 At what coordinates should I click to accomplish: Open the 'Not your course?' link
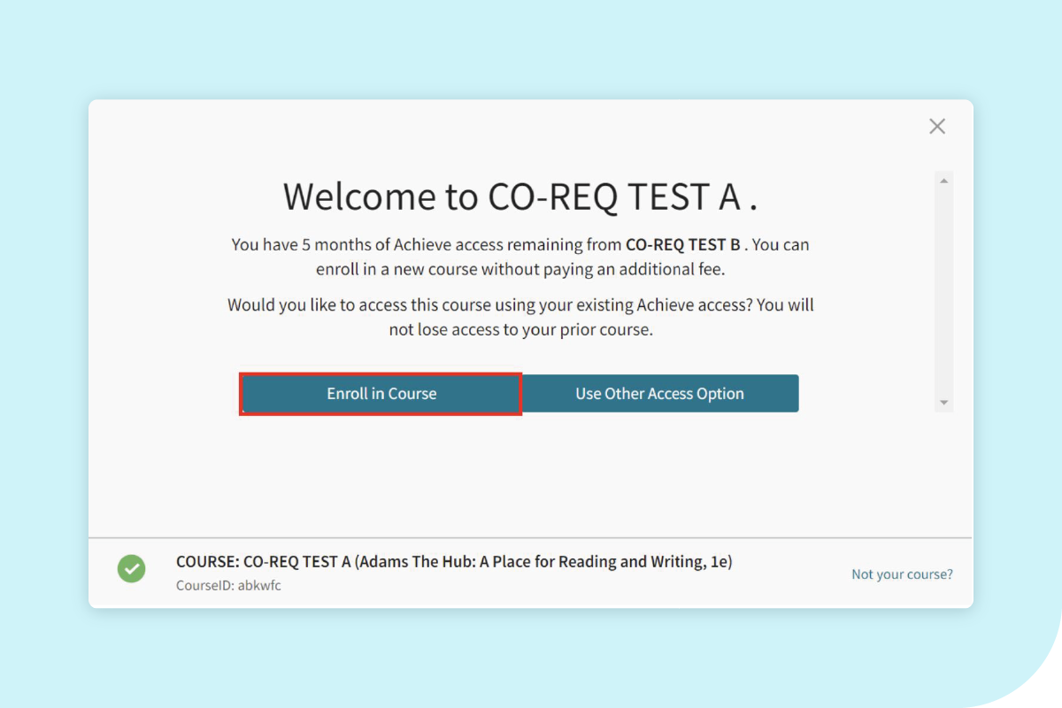click(x=902, y=574)
